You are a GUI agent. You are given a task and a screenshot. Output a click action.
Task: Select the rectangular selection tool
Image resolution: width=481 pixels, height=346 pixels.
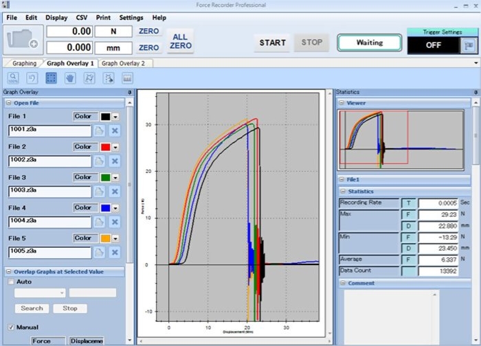(51, 78)
